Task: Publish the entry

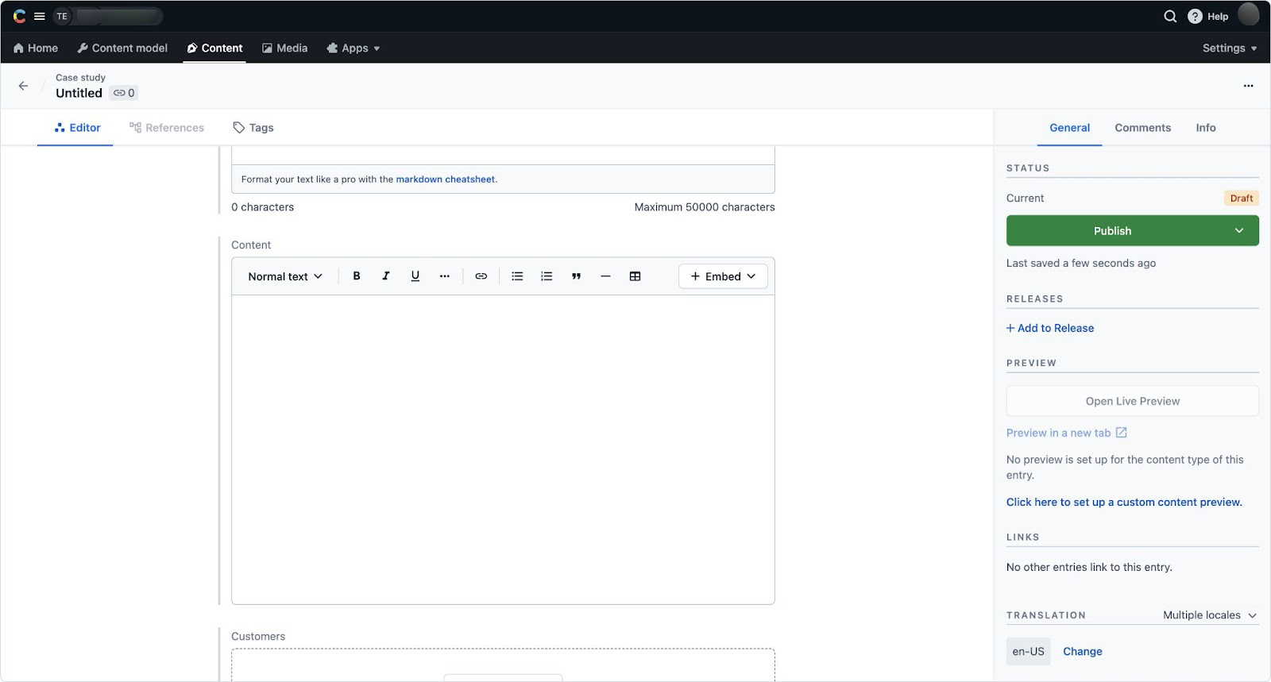Action: pos(1112,231)
